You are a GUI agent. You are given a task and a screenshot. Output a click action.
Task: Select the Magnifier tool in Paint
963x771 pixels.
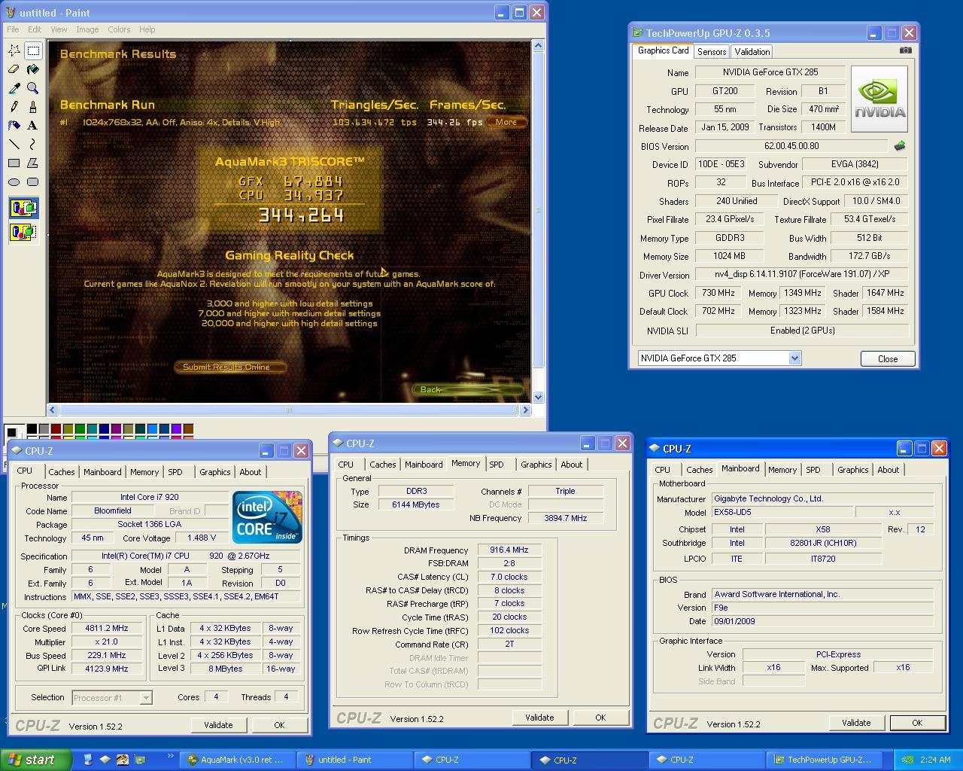point(33,88)
